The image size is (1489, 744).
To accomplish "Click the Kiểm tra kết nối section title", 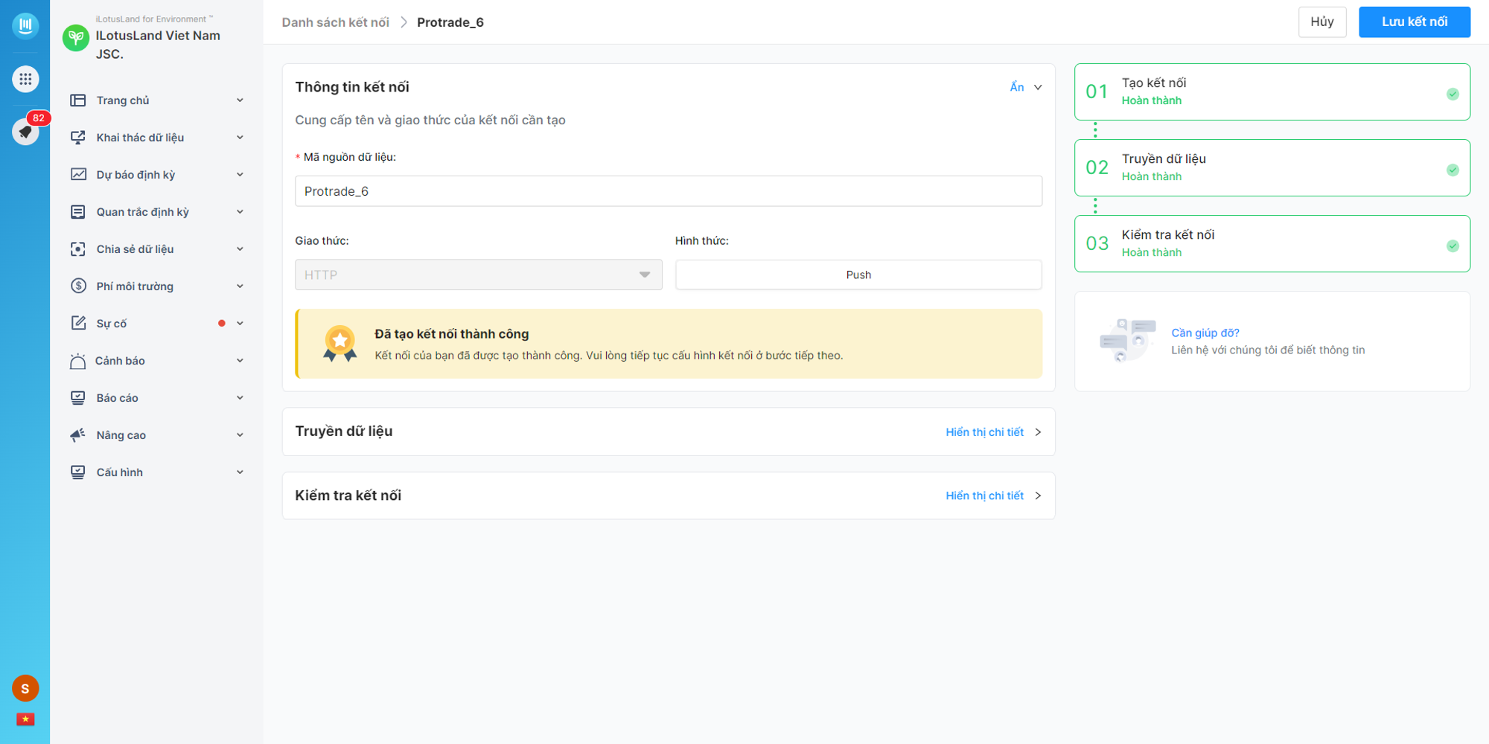I will (348, 496).
